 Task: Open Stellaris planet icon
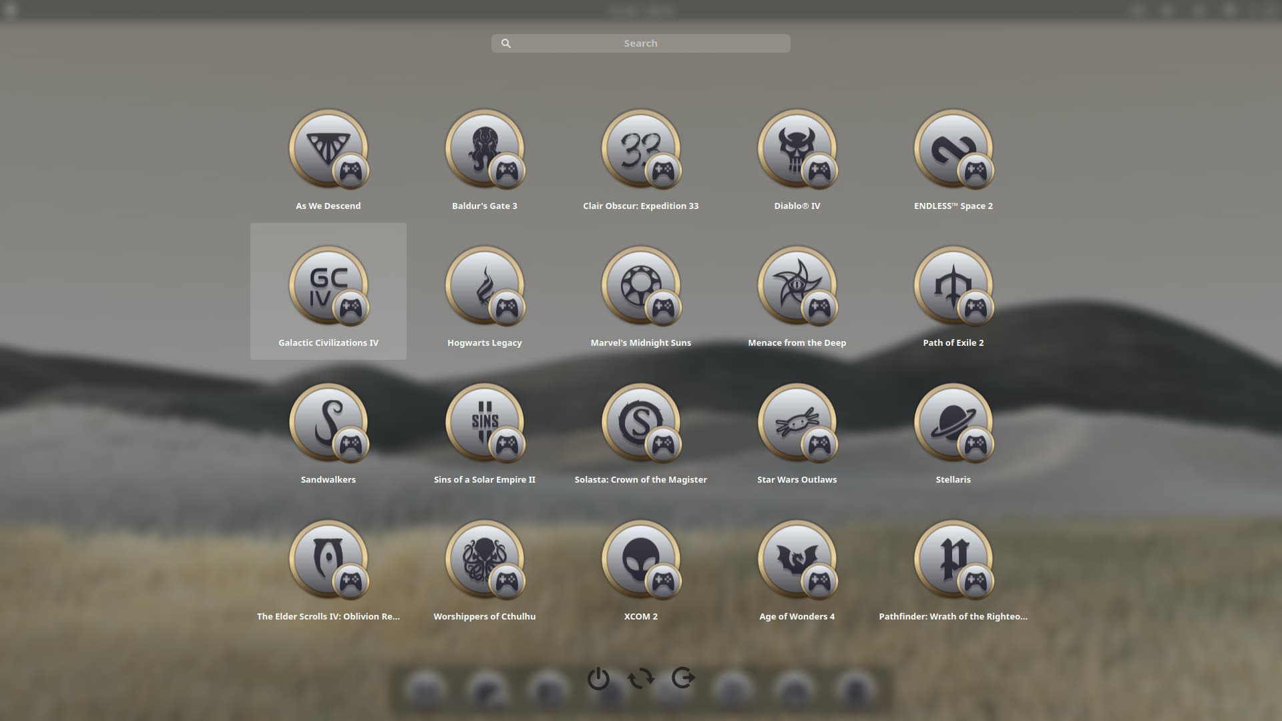(x=953, y=423)
